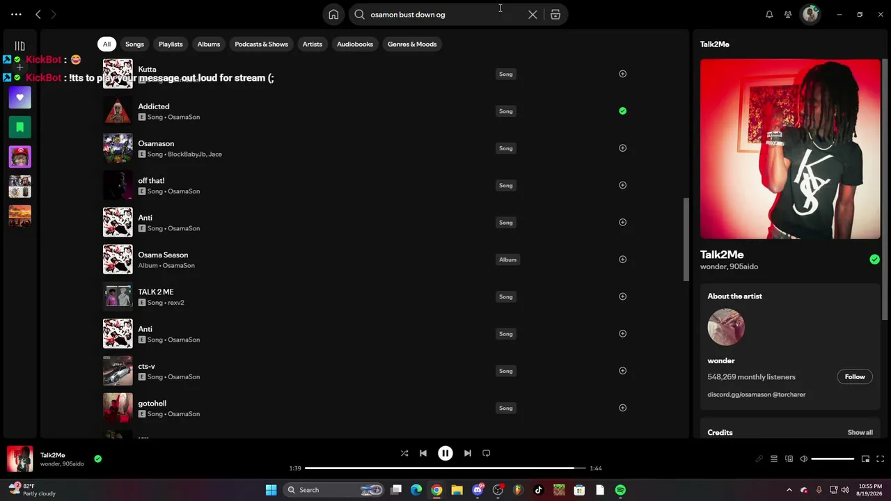Open Liked Songs purple heart playlist
891x501 pixels.
pyautogui.click(x=19, y=97)
